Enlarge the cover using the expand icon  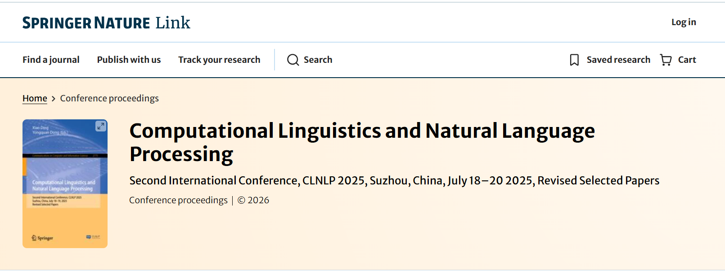pyautogui.click(x=101, y=127)
